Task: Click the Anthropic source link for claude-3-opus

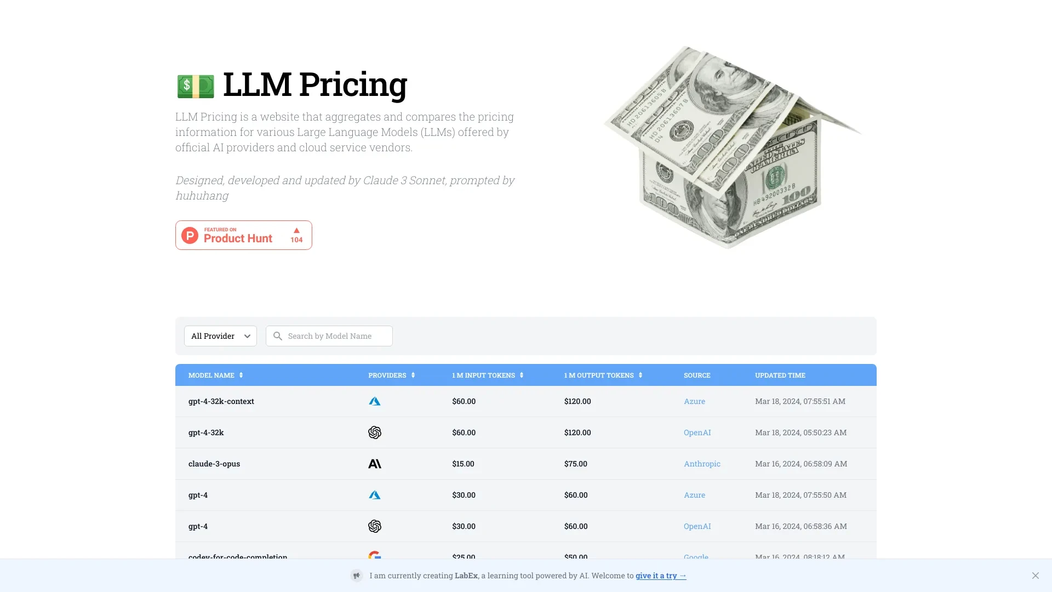Action: 701,463
